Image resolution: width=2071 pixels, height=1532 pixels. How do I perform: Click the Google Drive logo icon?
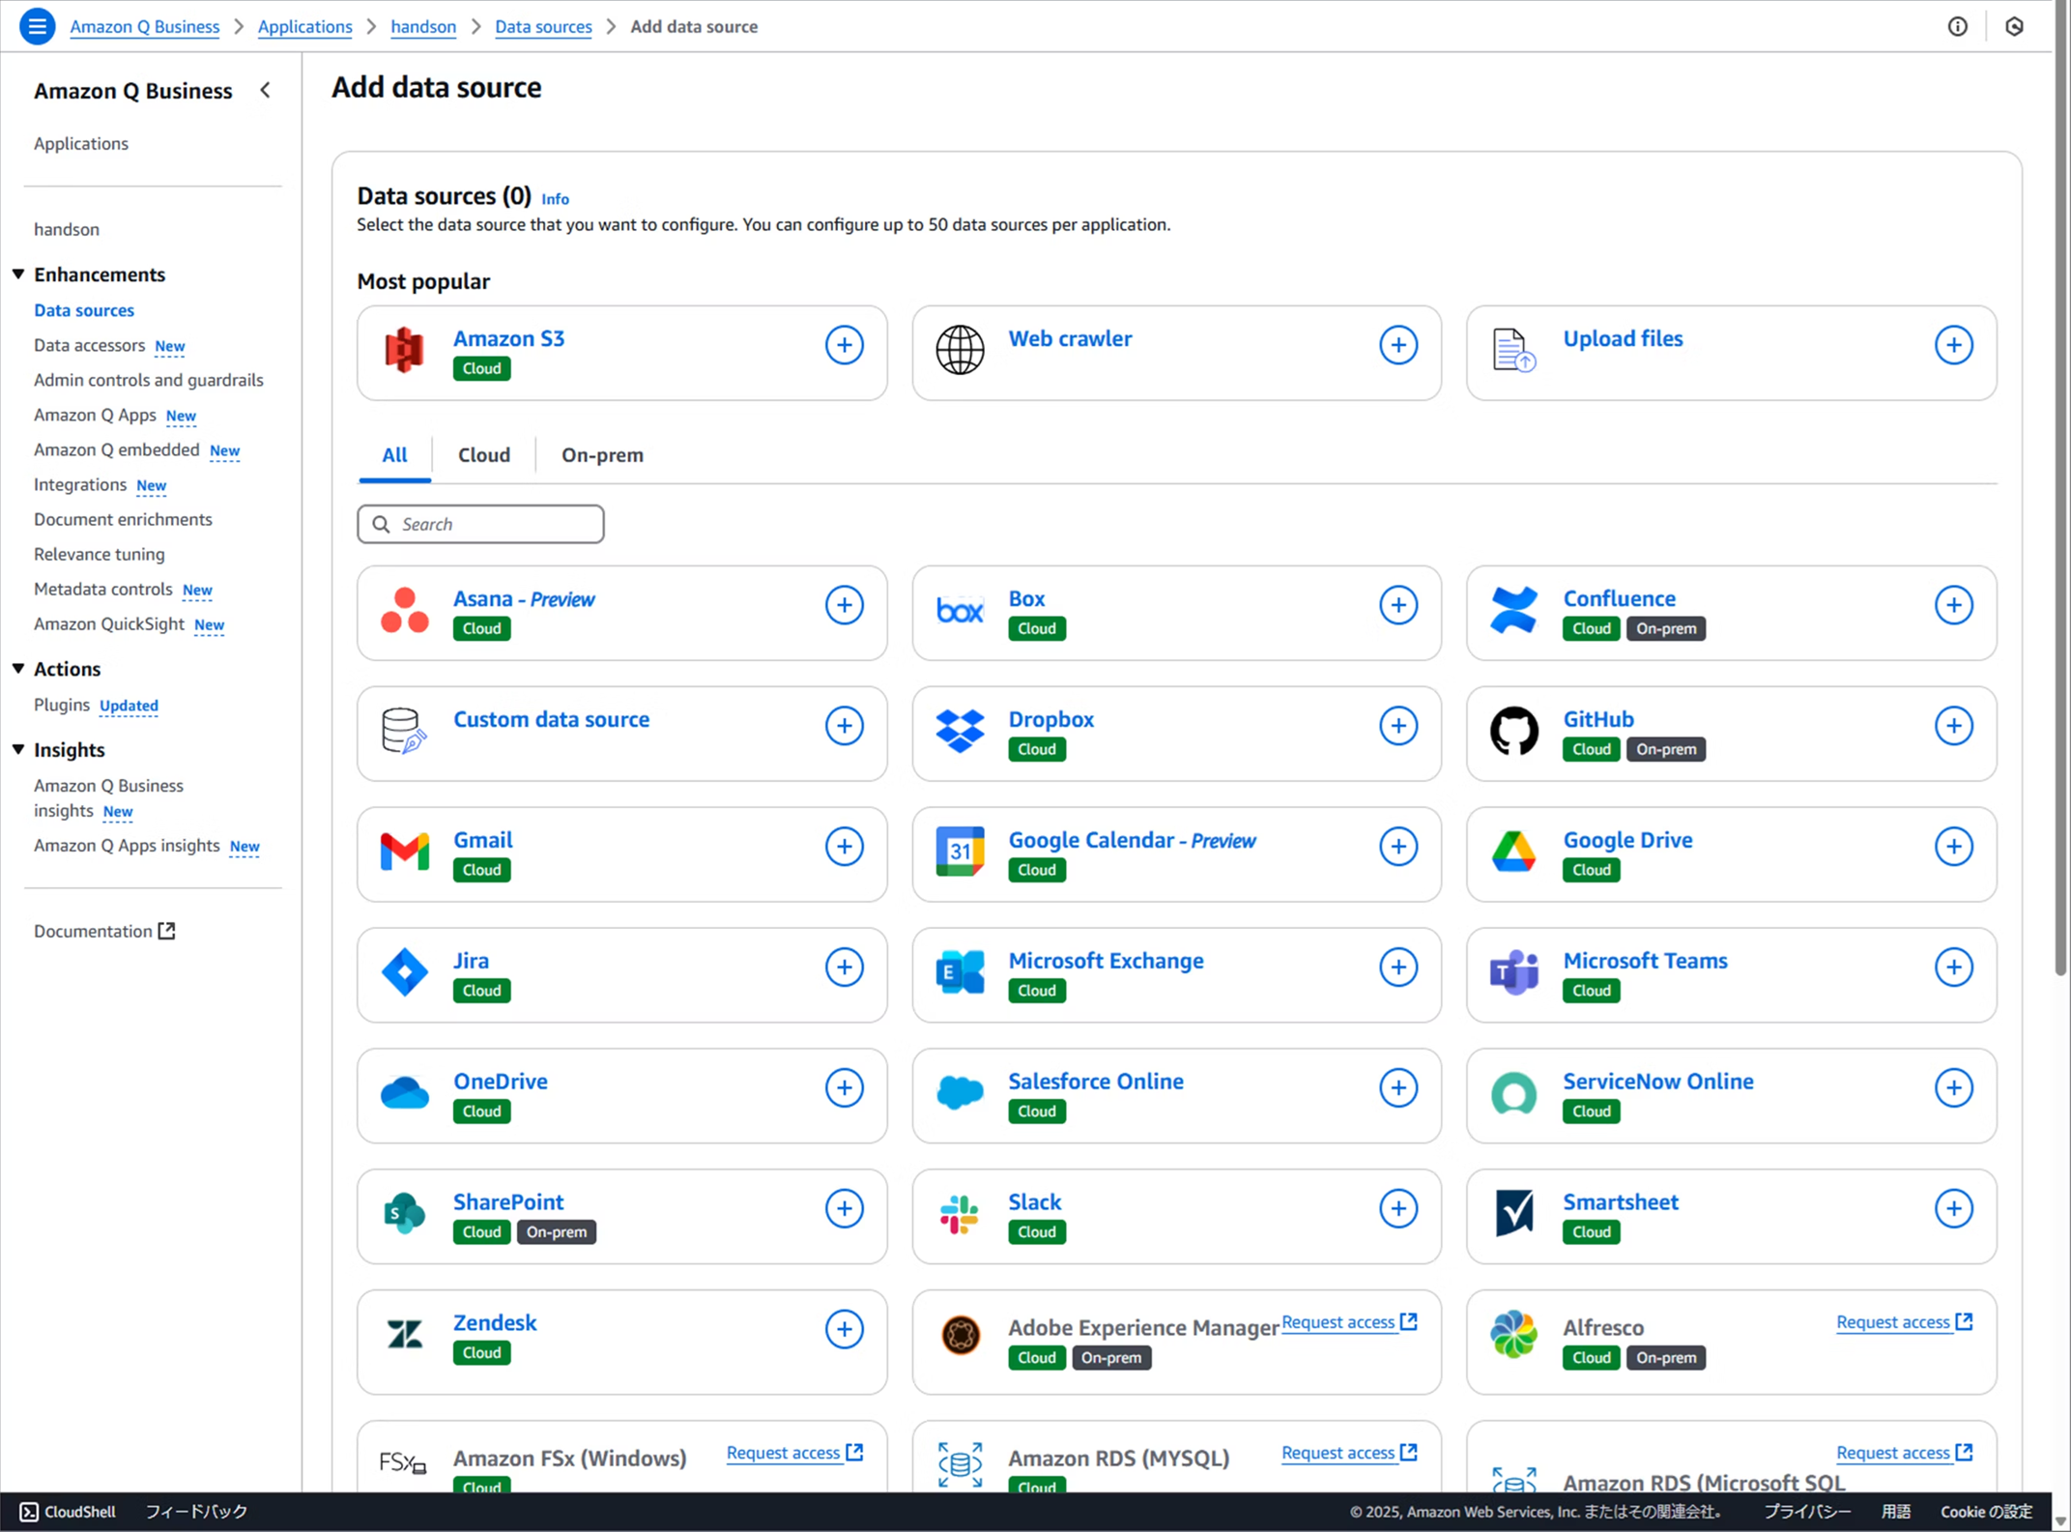point(1513,853)
